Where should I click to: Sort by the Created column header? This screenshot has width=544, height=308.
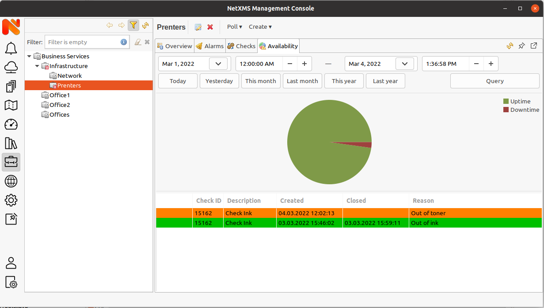tap(309, 201)
